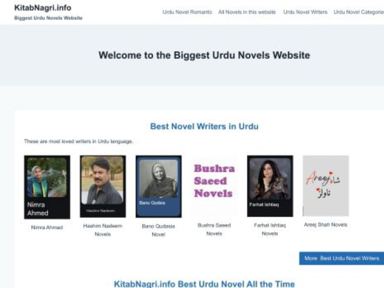Open the Farhat Ishtiaq photo card
The image size is (384, 288).
point(270,186)
